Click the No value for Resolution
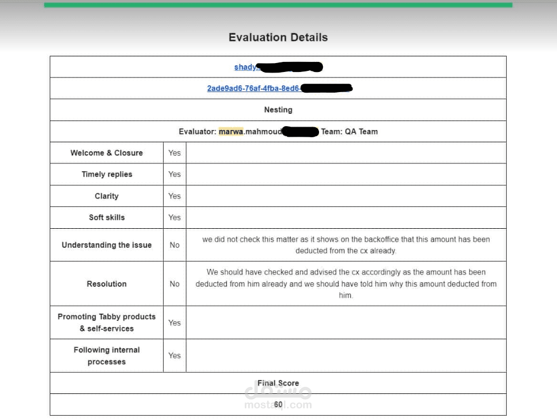 coord(174,284)
